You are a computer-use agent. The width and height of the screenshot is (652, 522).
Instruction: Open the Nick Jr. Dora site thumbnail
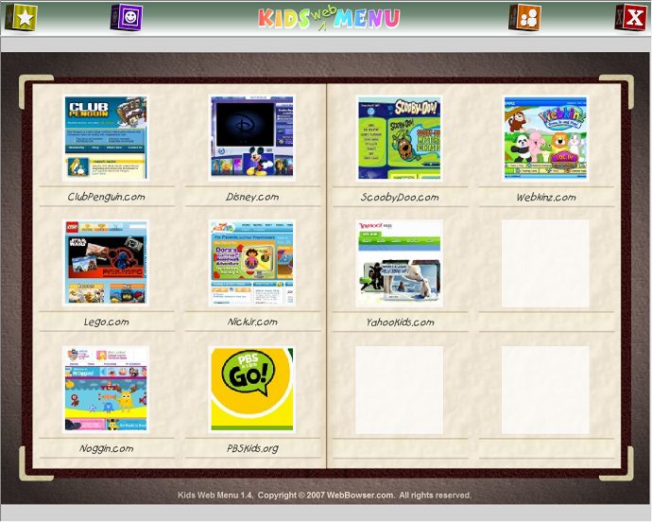(252, 263)
